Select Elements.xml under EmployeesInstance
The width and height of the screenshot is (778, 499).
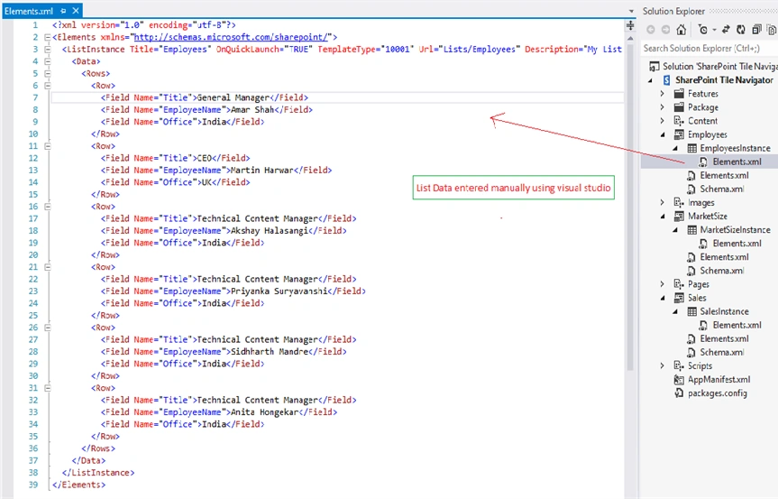[737, 162]
